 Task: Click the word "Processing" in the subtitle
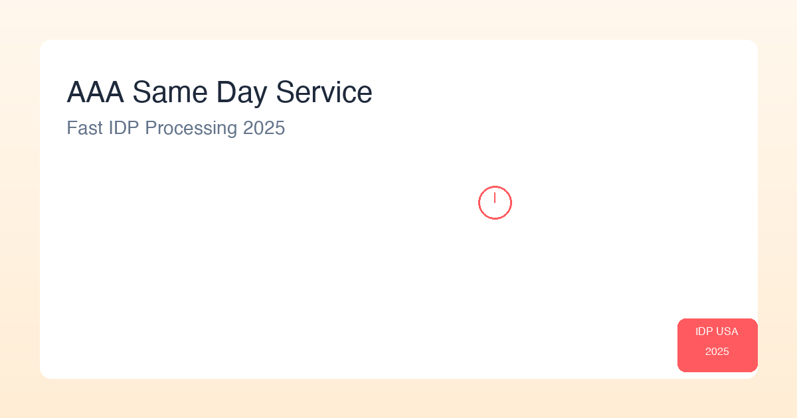point(191,128)
